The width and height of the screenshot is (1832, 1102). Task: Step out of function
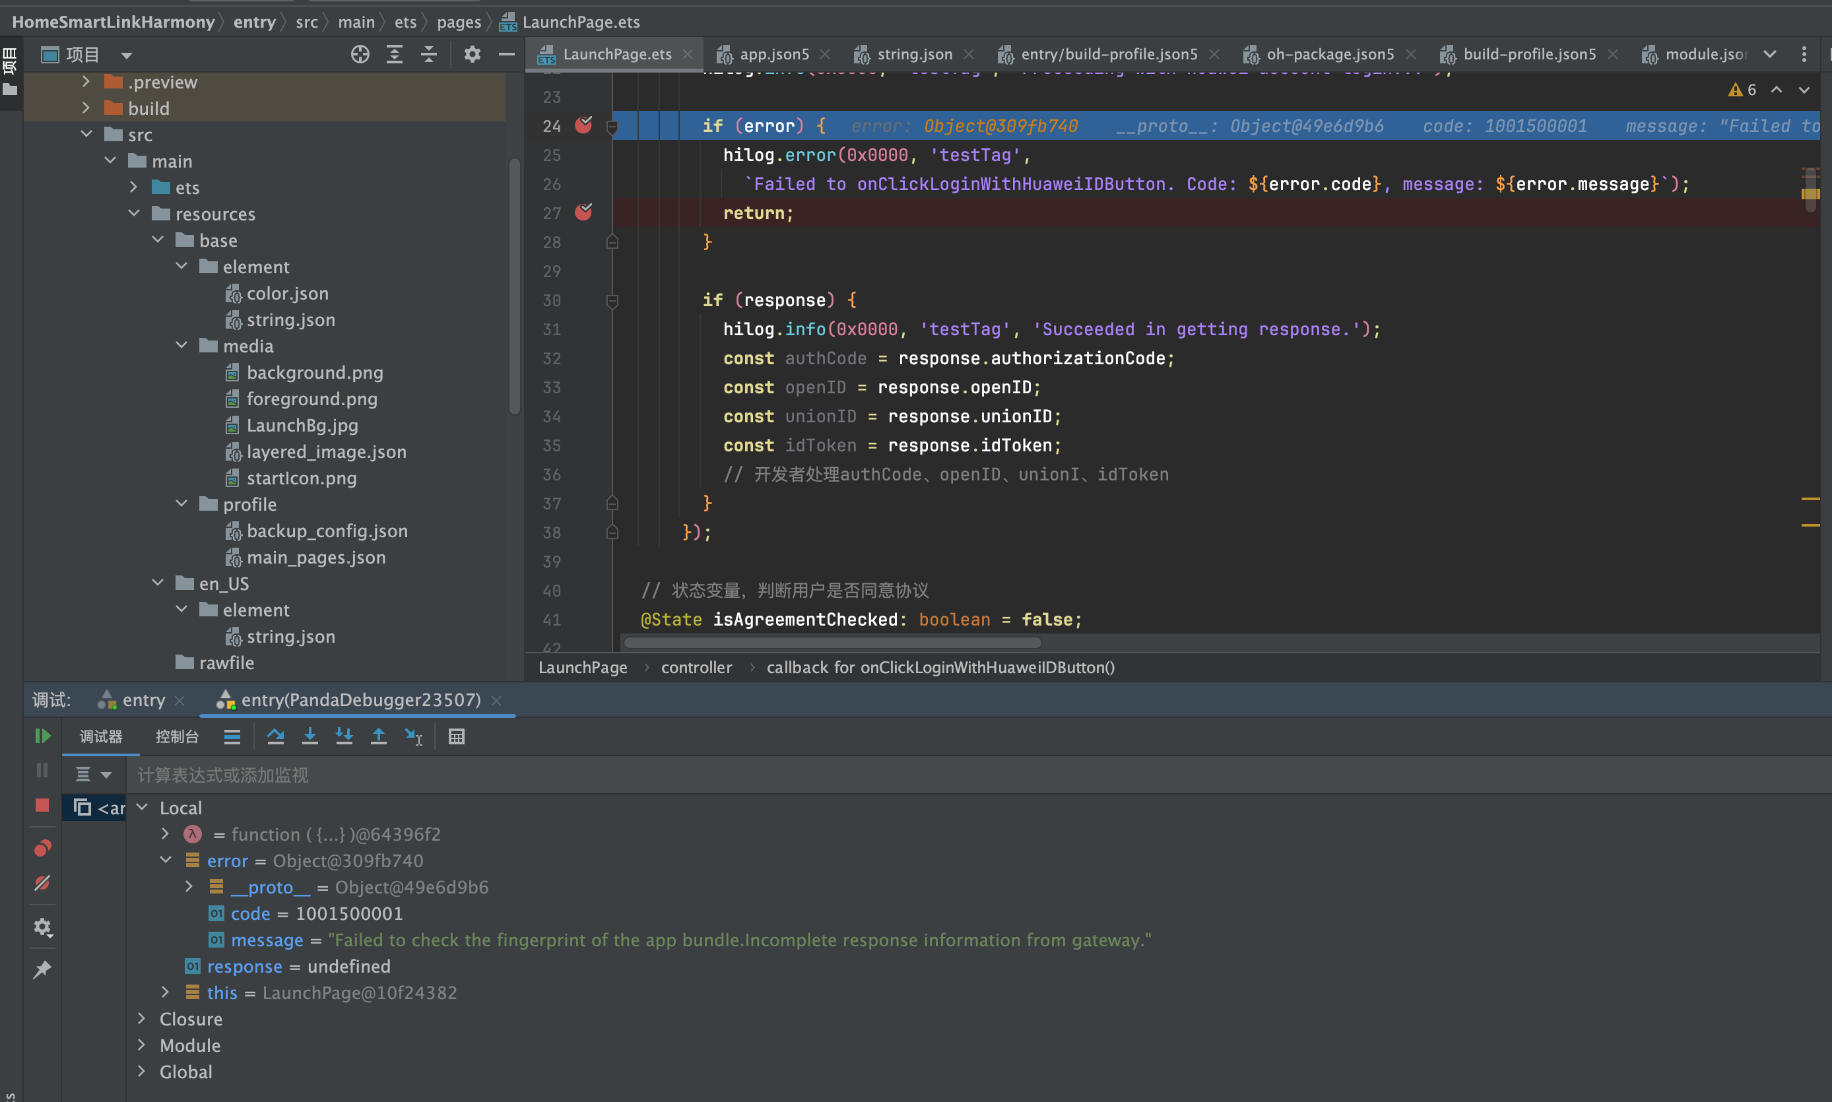click(x=378, y=736)
